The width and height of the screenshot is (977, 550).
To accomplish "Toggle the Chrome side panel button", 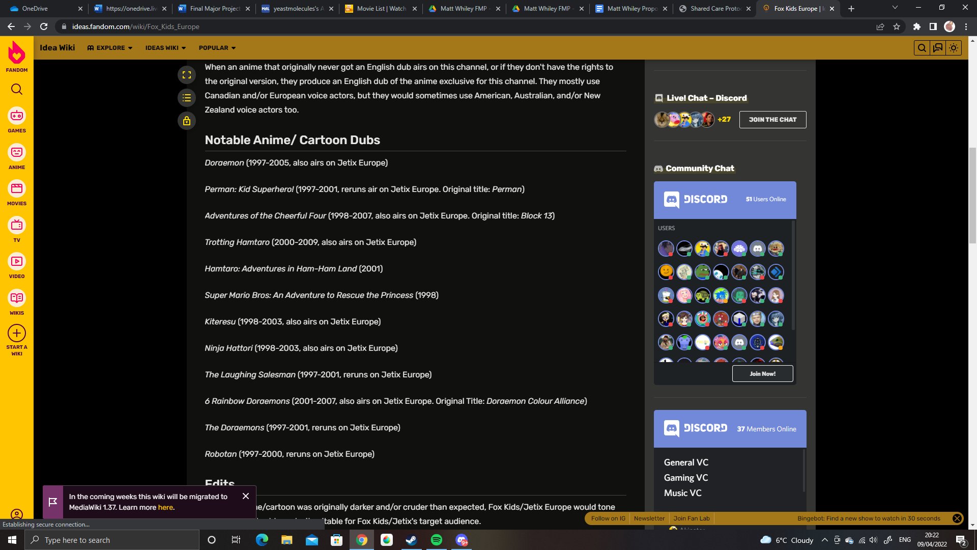I will [933, 26].
